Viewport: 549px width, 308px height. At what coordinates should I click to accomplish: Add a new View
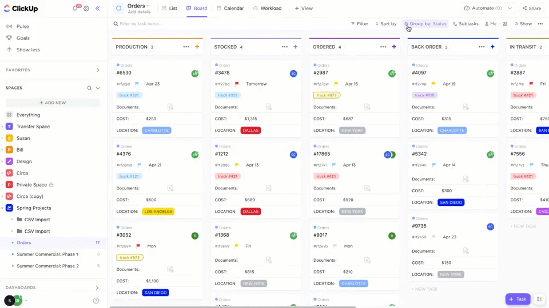(x=304, y=9)
